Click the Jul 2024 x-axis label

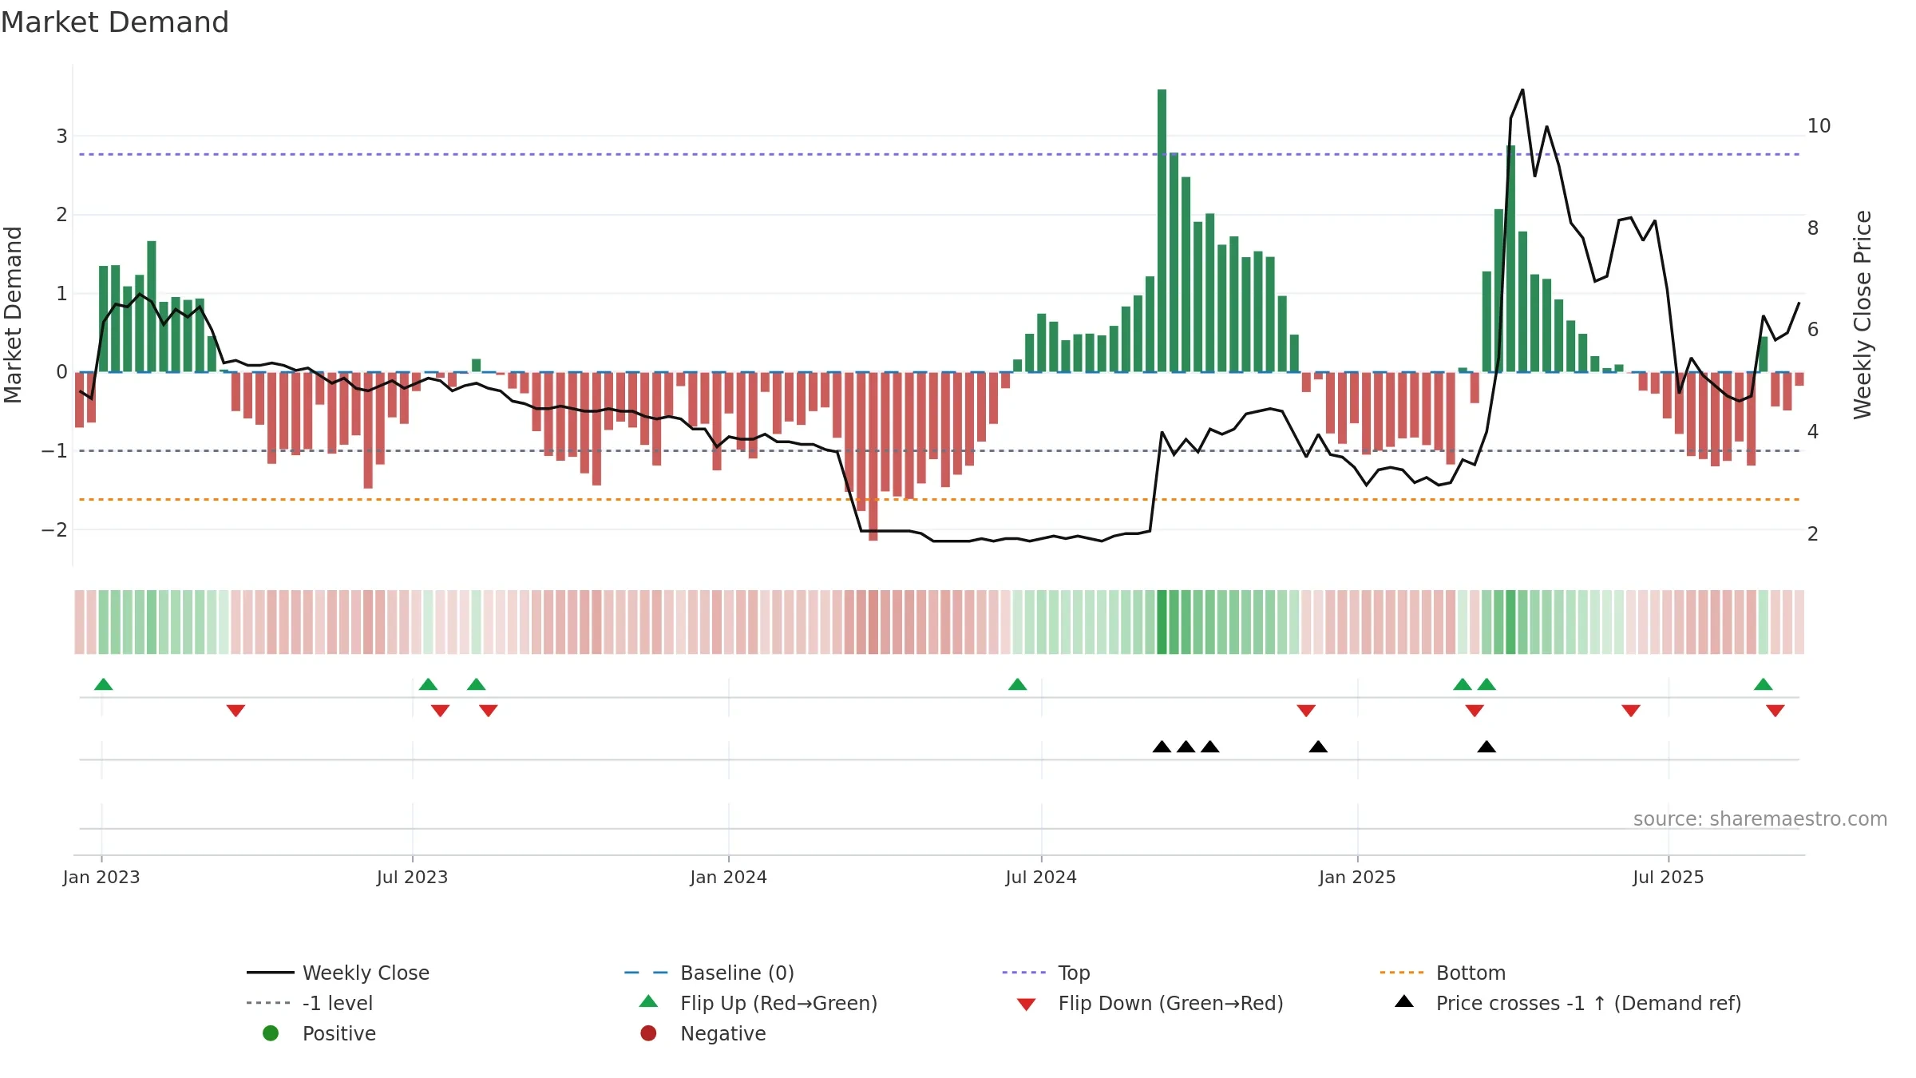pos(1041,877)
